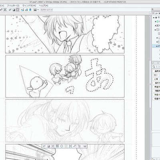
Task: Collapse the tree node with the page icon
Action: pos(155,30)
